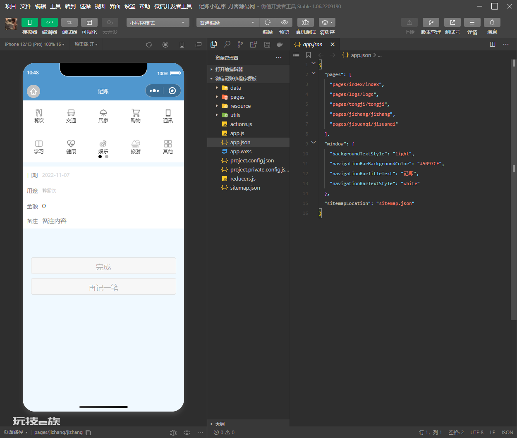
Task: Toggle the 编辑器 editor panel button
Action: click(x=50, y=22)
